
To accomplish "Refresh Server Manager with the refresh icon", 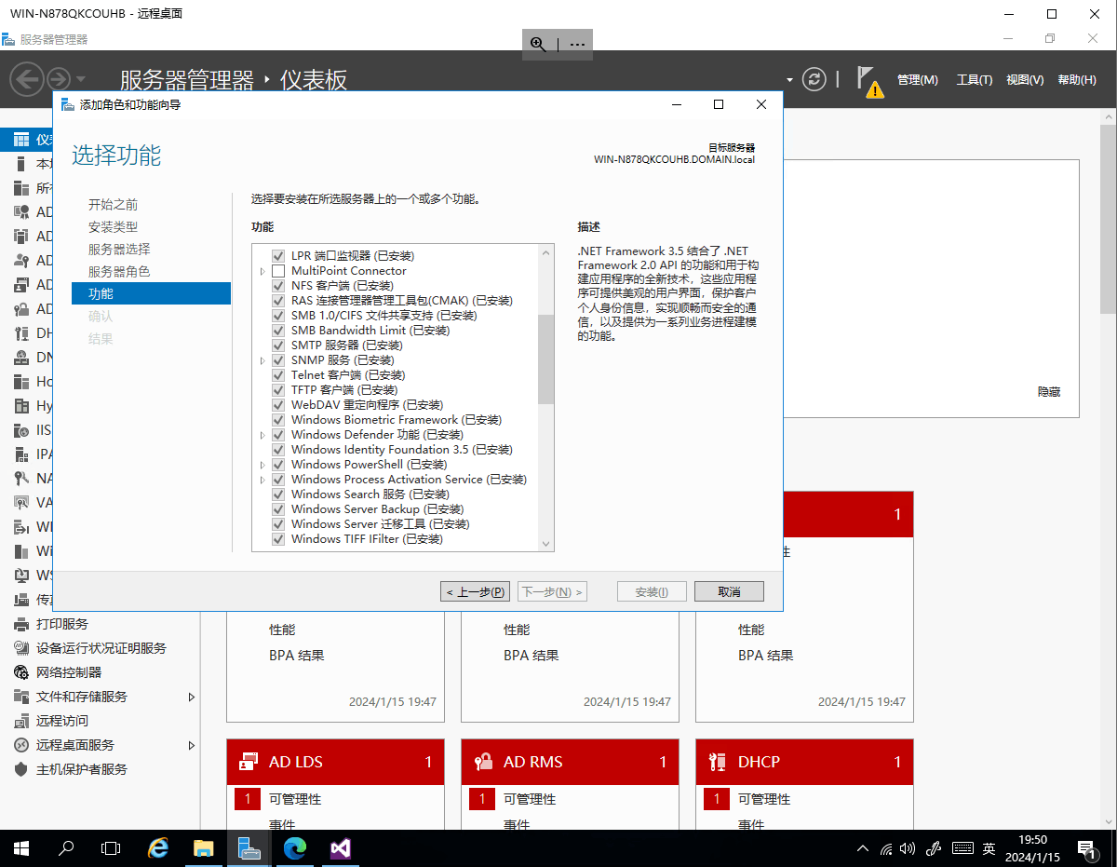I will coord(814,79).
